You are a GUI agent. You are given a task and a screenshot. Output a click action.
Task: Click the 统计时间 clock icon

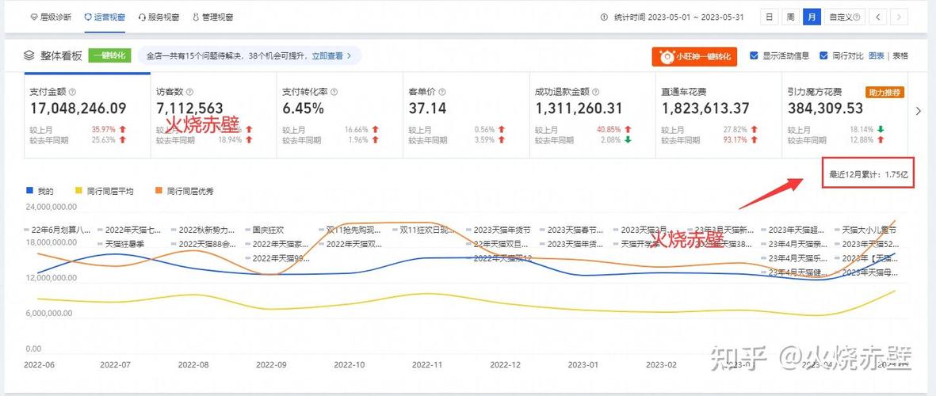coord(604,17)
